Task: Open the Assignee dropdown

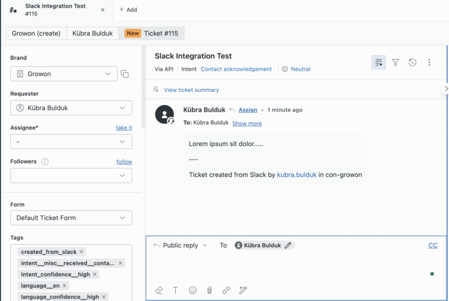Action: coord(71,142)
